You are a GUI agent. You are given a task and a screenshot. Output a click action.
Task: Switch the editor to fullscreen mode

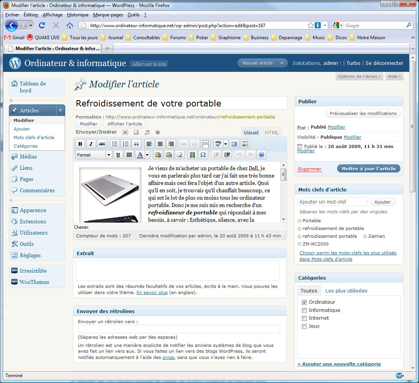[234, 144]
